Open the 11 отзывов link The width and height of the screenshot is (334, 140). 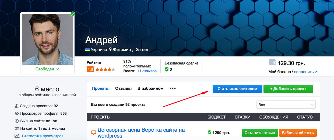[x=147, y=71]
